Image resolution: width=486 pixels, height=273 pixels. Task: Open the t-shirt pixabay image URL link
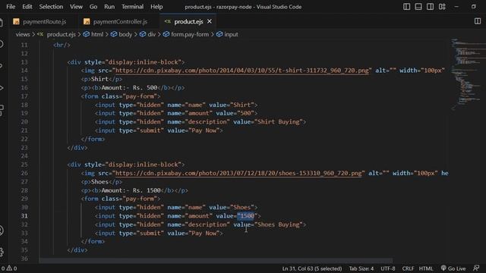[241, 71]
